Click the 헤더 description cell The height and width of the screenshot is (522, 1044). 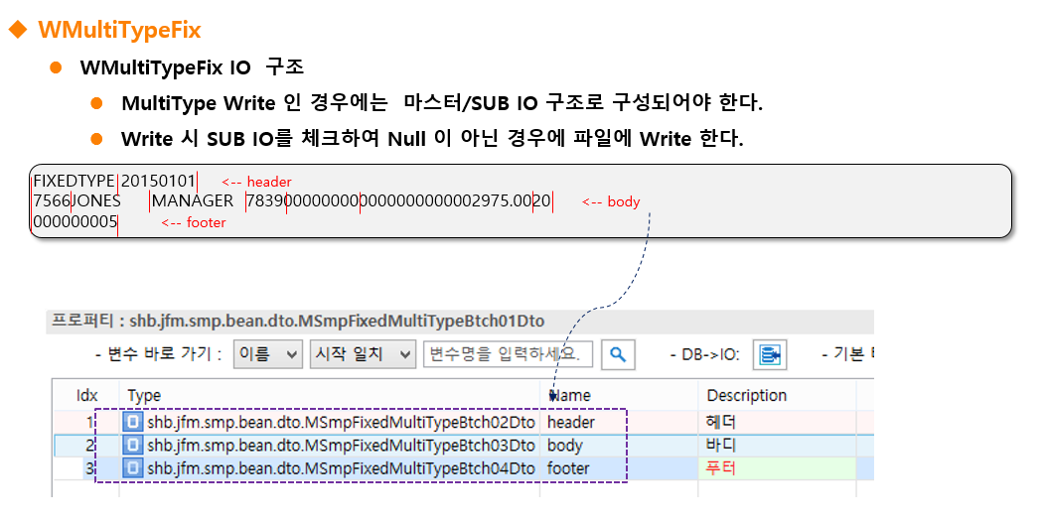[721, 423]
